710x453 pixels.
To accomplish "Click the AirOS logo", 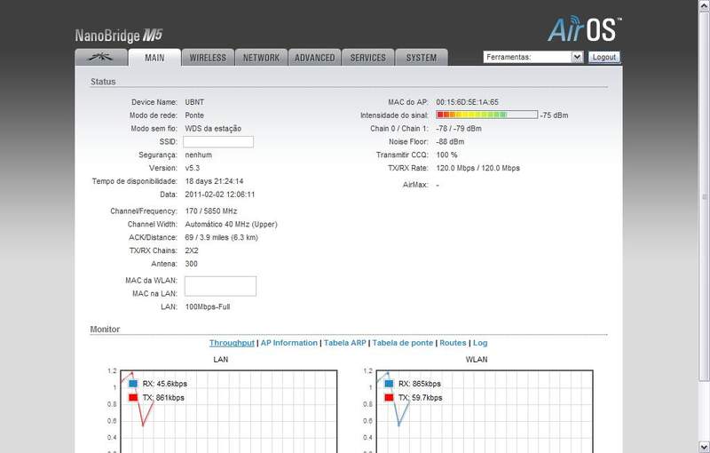I will point(585,29).
